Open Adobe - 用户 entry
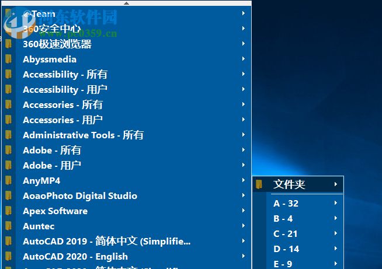This screenshot has width=382, height=269. tap(127, 165)
